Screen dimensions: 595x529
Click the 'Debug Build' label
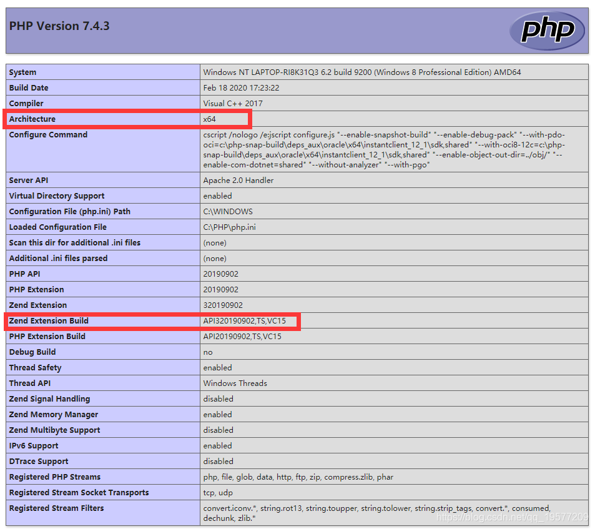tap(32, 352)
